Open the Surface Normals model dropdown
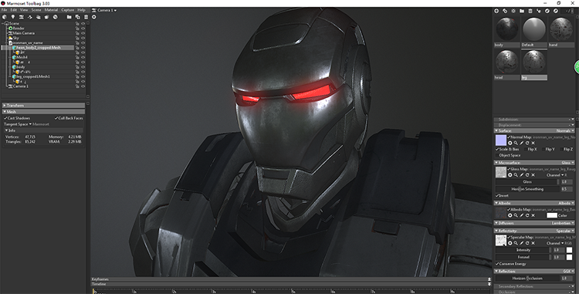Screen dimensions: 579x294 564,131
